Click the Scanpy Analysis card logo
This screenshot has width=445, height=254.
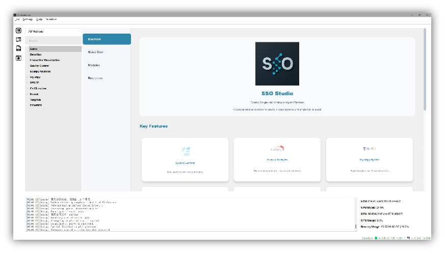[x=277, y=149]
